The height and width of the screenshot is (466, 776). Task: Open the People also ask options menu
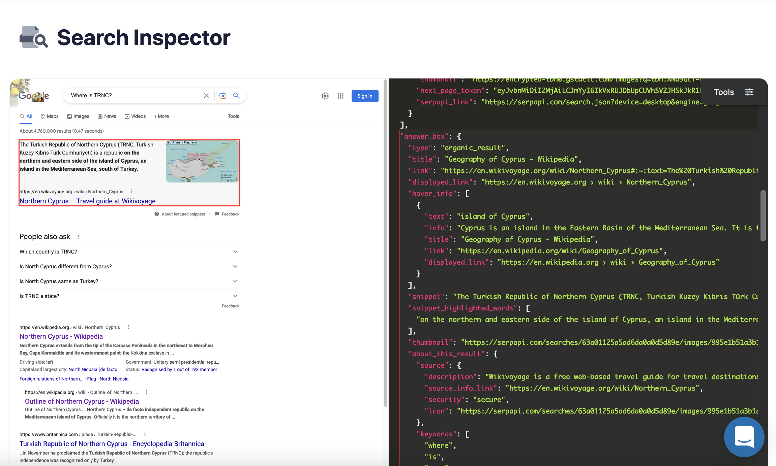click(x=78, y=236)
